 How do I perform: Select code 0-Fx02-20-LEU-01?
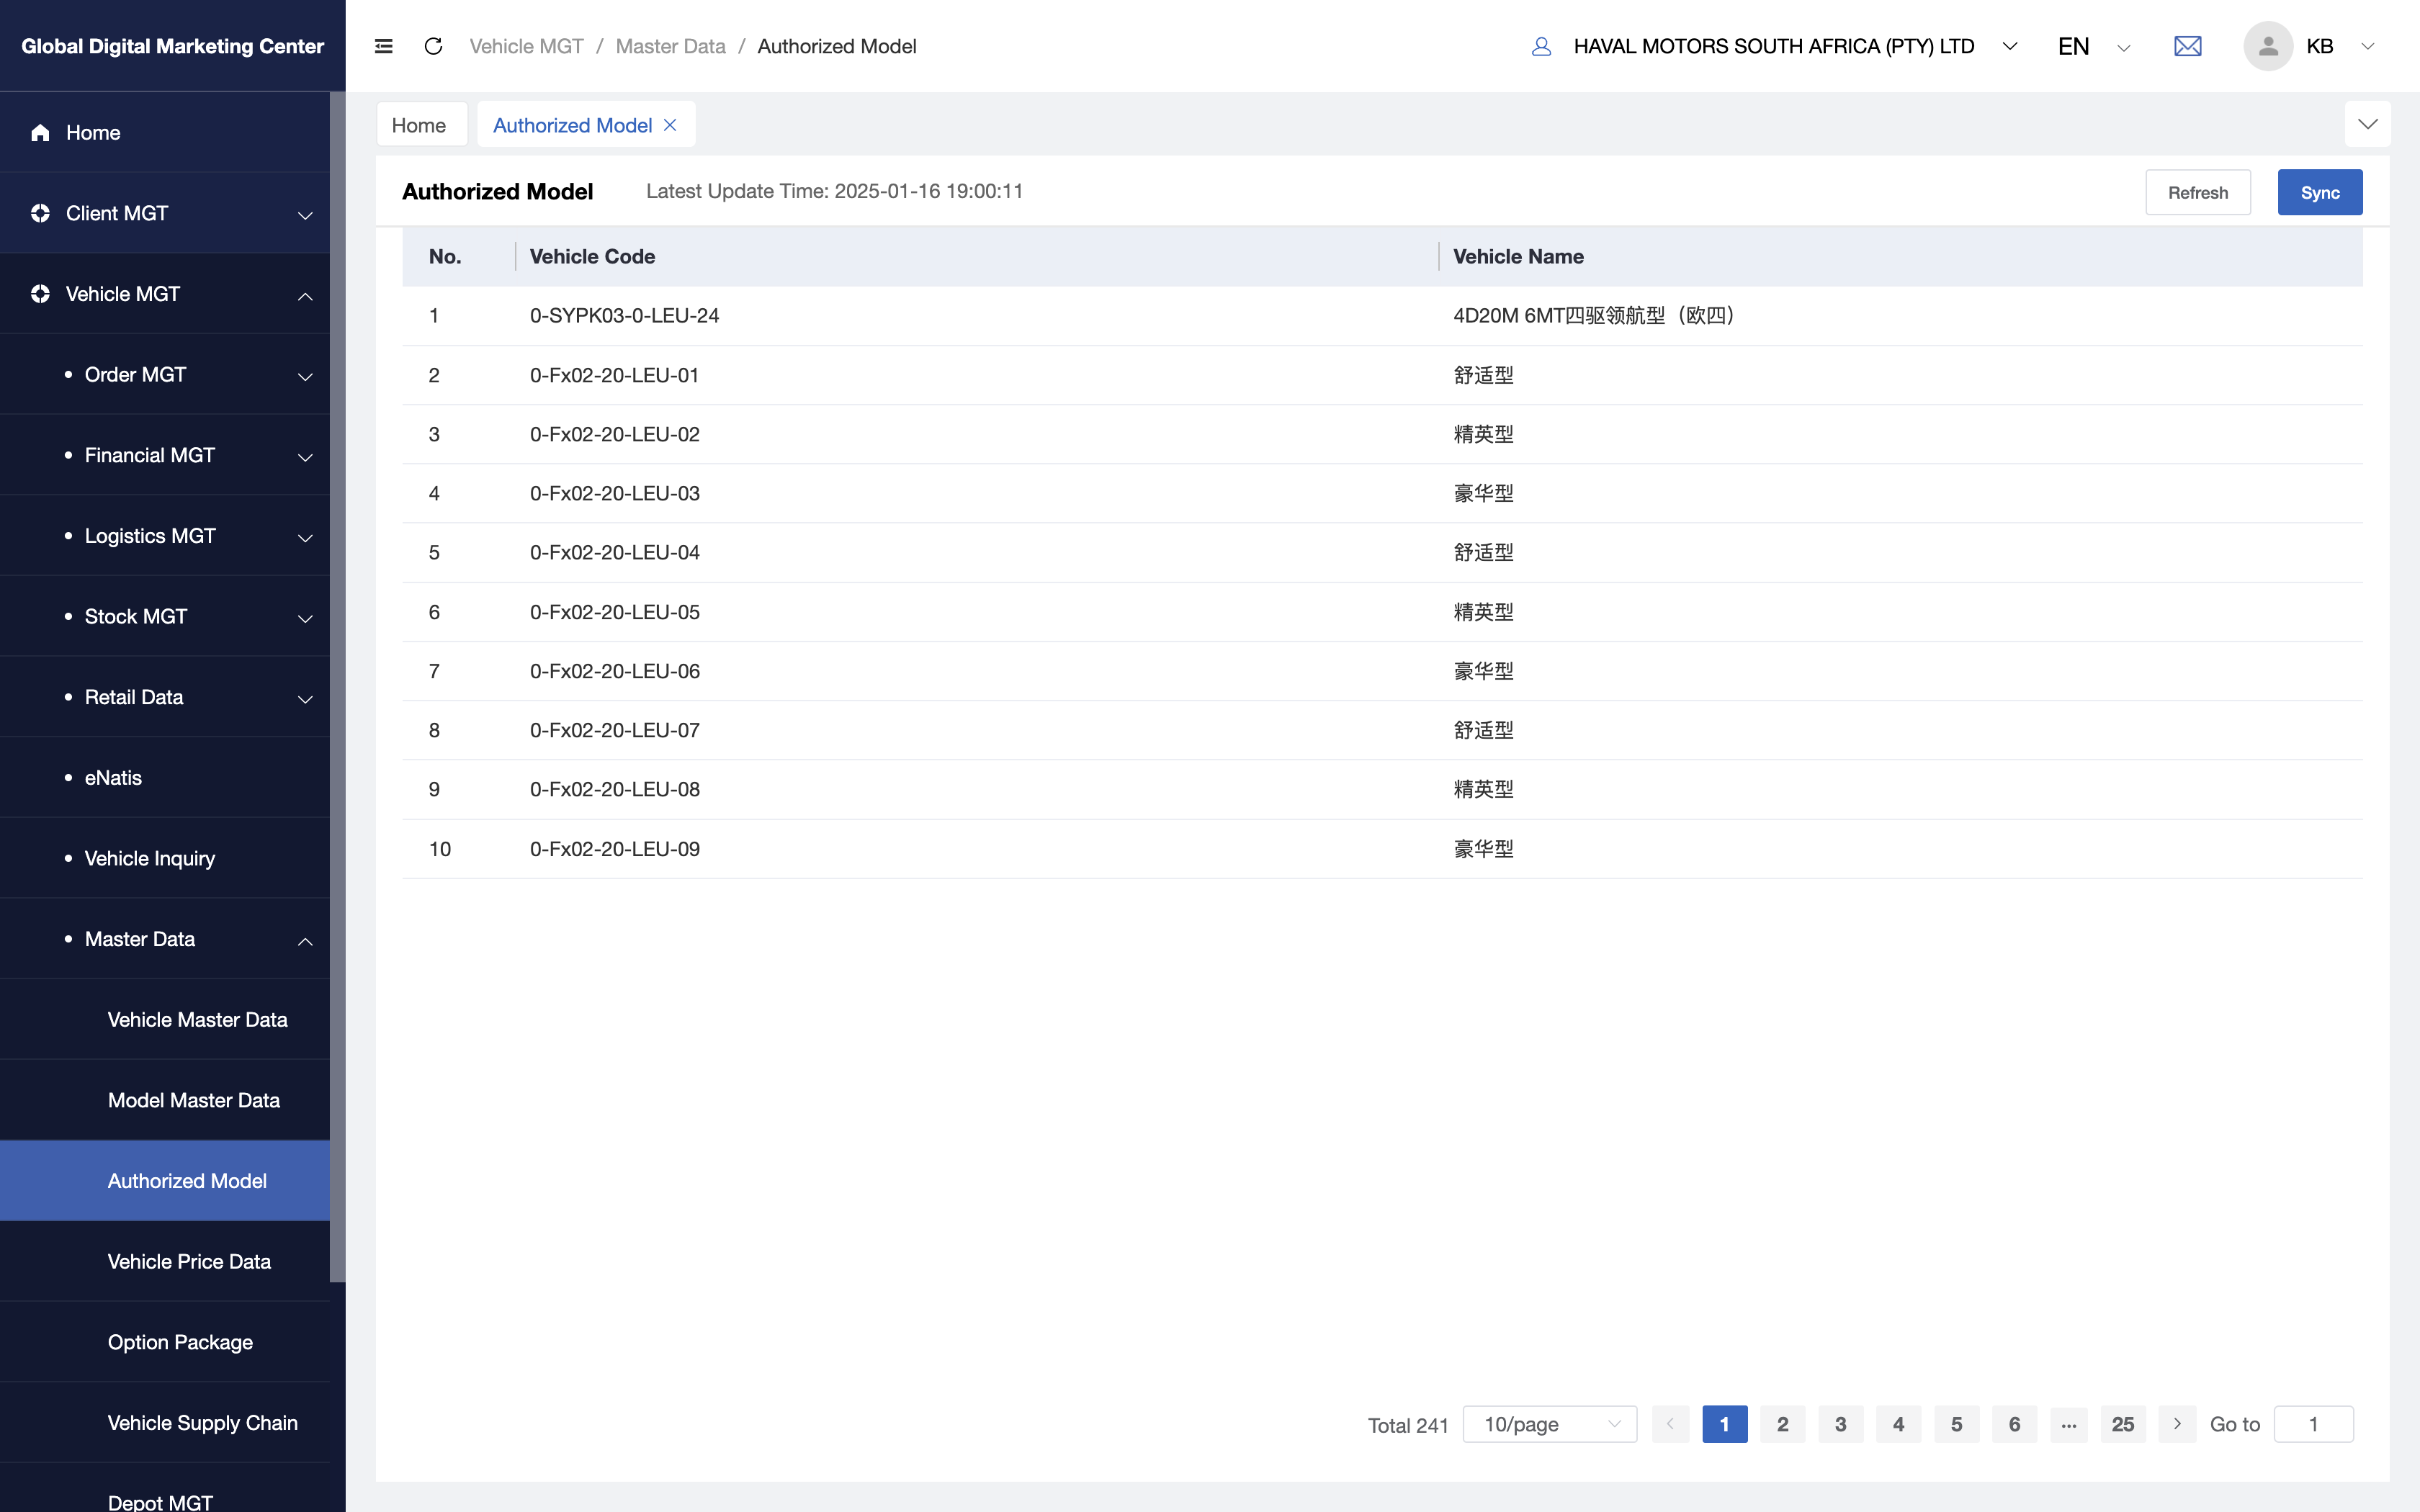(x=614, y=375)
